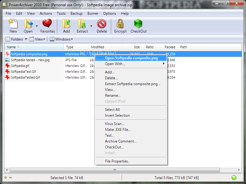Sort by the Name column header
Image resolution: width=246 pixels, height=184 pixels.
34,47
